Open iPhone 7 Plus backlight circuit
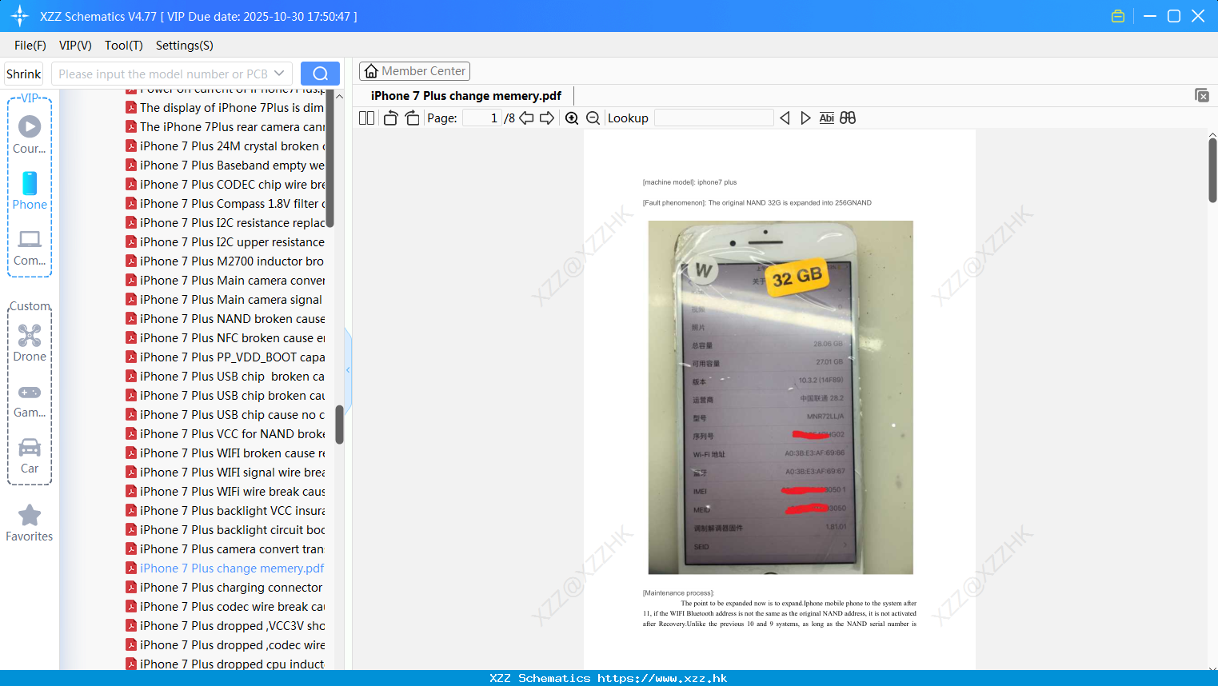Viewport: 1218px width, 686px height. click(x=225, y=530)
